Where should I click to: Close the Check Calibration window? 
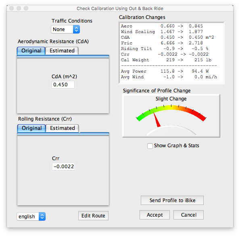click(12, 8)
